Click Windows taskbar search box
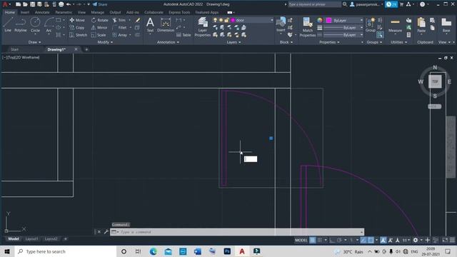 (66, 251)
